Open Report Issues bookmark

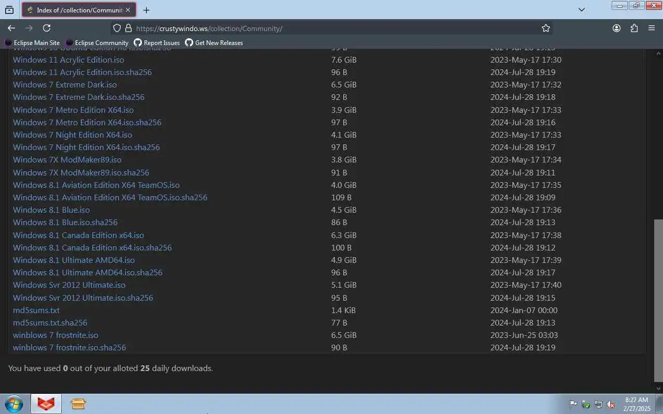point(157,43)
